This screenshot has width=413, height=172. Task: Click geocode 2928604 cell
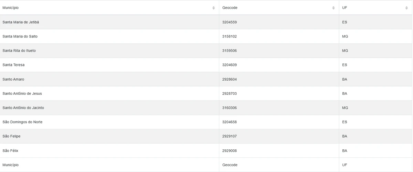click(x=230, y=79)
